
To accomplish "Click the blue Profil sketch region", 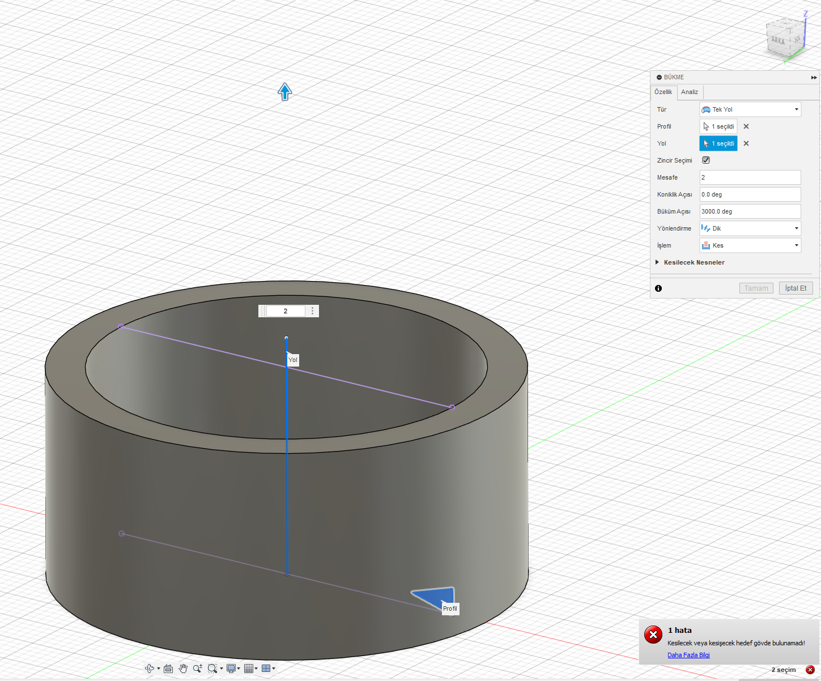I will pos(437,596).
